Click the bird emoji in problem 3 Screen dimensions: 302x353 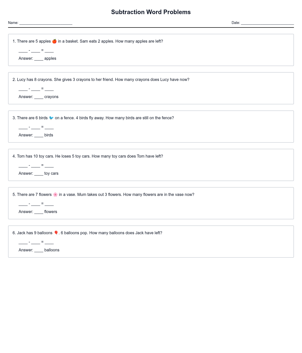tap(51, 118)
